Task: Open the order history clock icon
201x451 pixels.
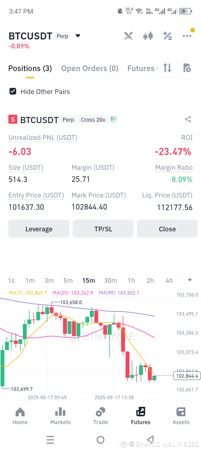Action: 187,68
